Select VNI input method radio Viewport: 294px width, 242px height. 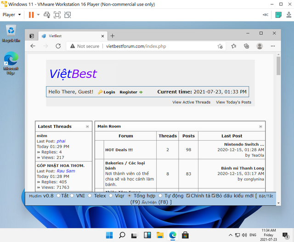point(72,196)
